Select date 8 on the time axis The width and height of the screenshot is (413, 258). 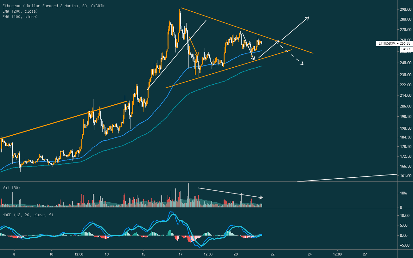click(15, 254)
